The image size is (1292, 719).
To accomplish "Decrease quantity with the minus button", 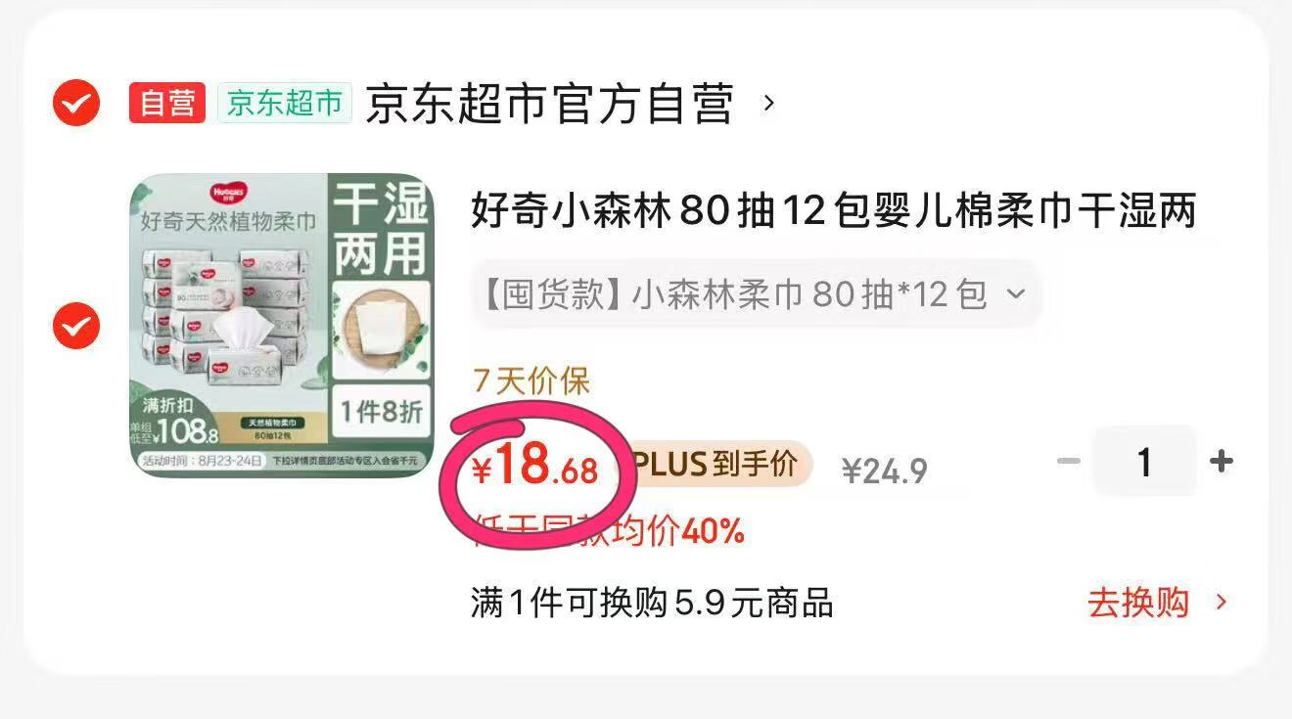I will coord(1069,461).
